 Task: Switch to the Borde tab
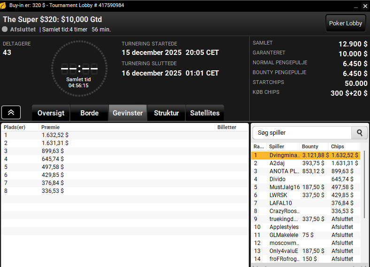(89, 113)
